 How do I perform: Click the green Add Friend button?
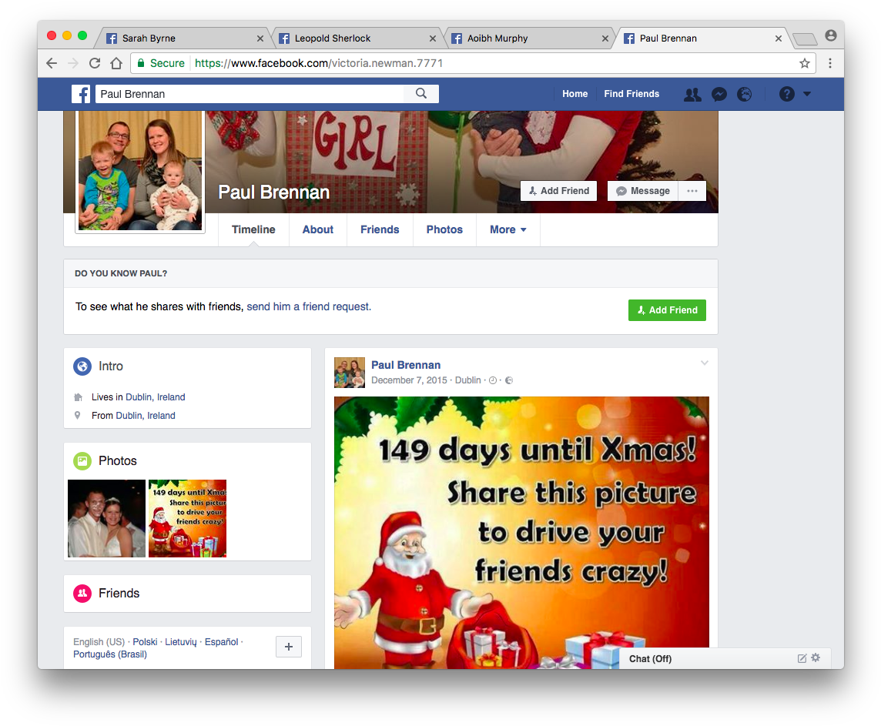click(x=667, y=310)
